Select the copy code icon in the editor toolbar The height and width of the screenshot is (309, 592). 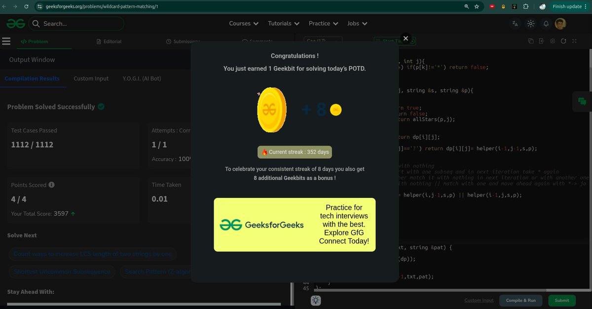pos(530,41)
